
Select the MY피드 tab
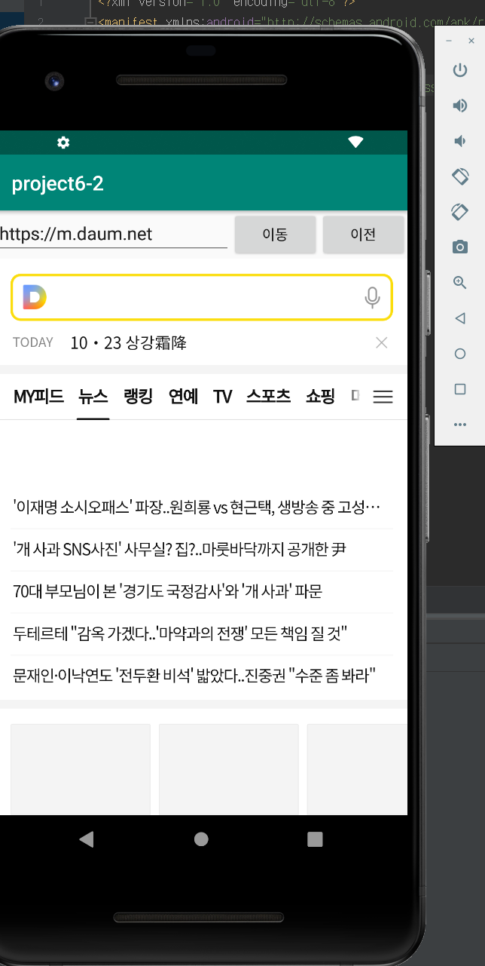click(x=38, y=397)
